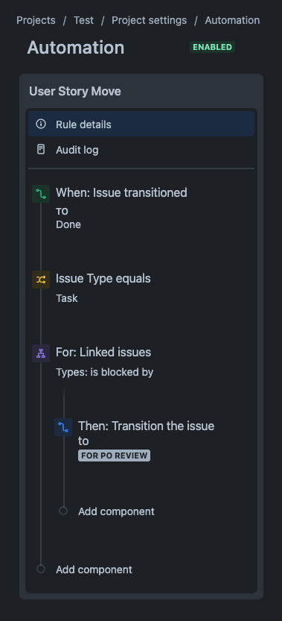
Task: Go to Projects in the breadcrumb
Action: [x=36, y=20]
